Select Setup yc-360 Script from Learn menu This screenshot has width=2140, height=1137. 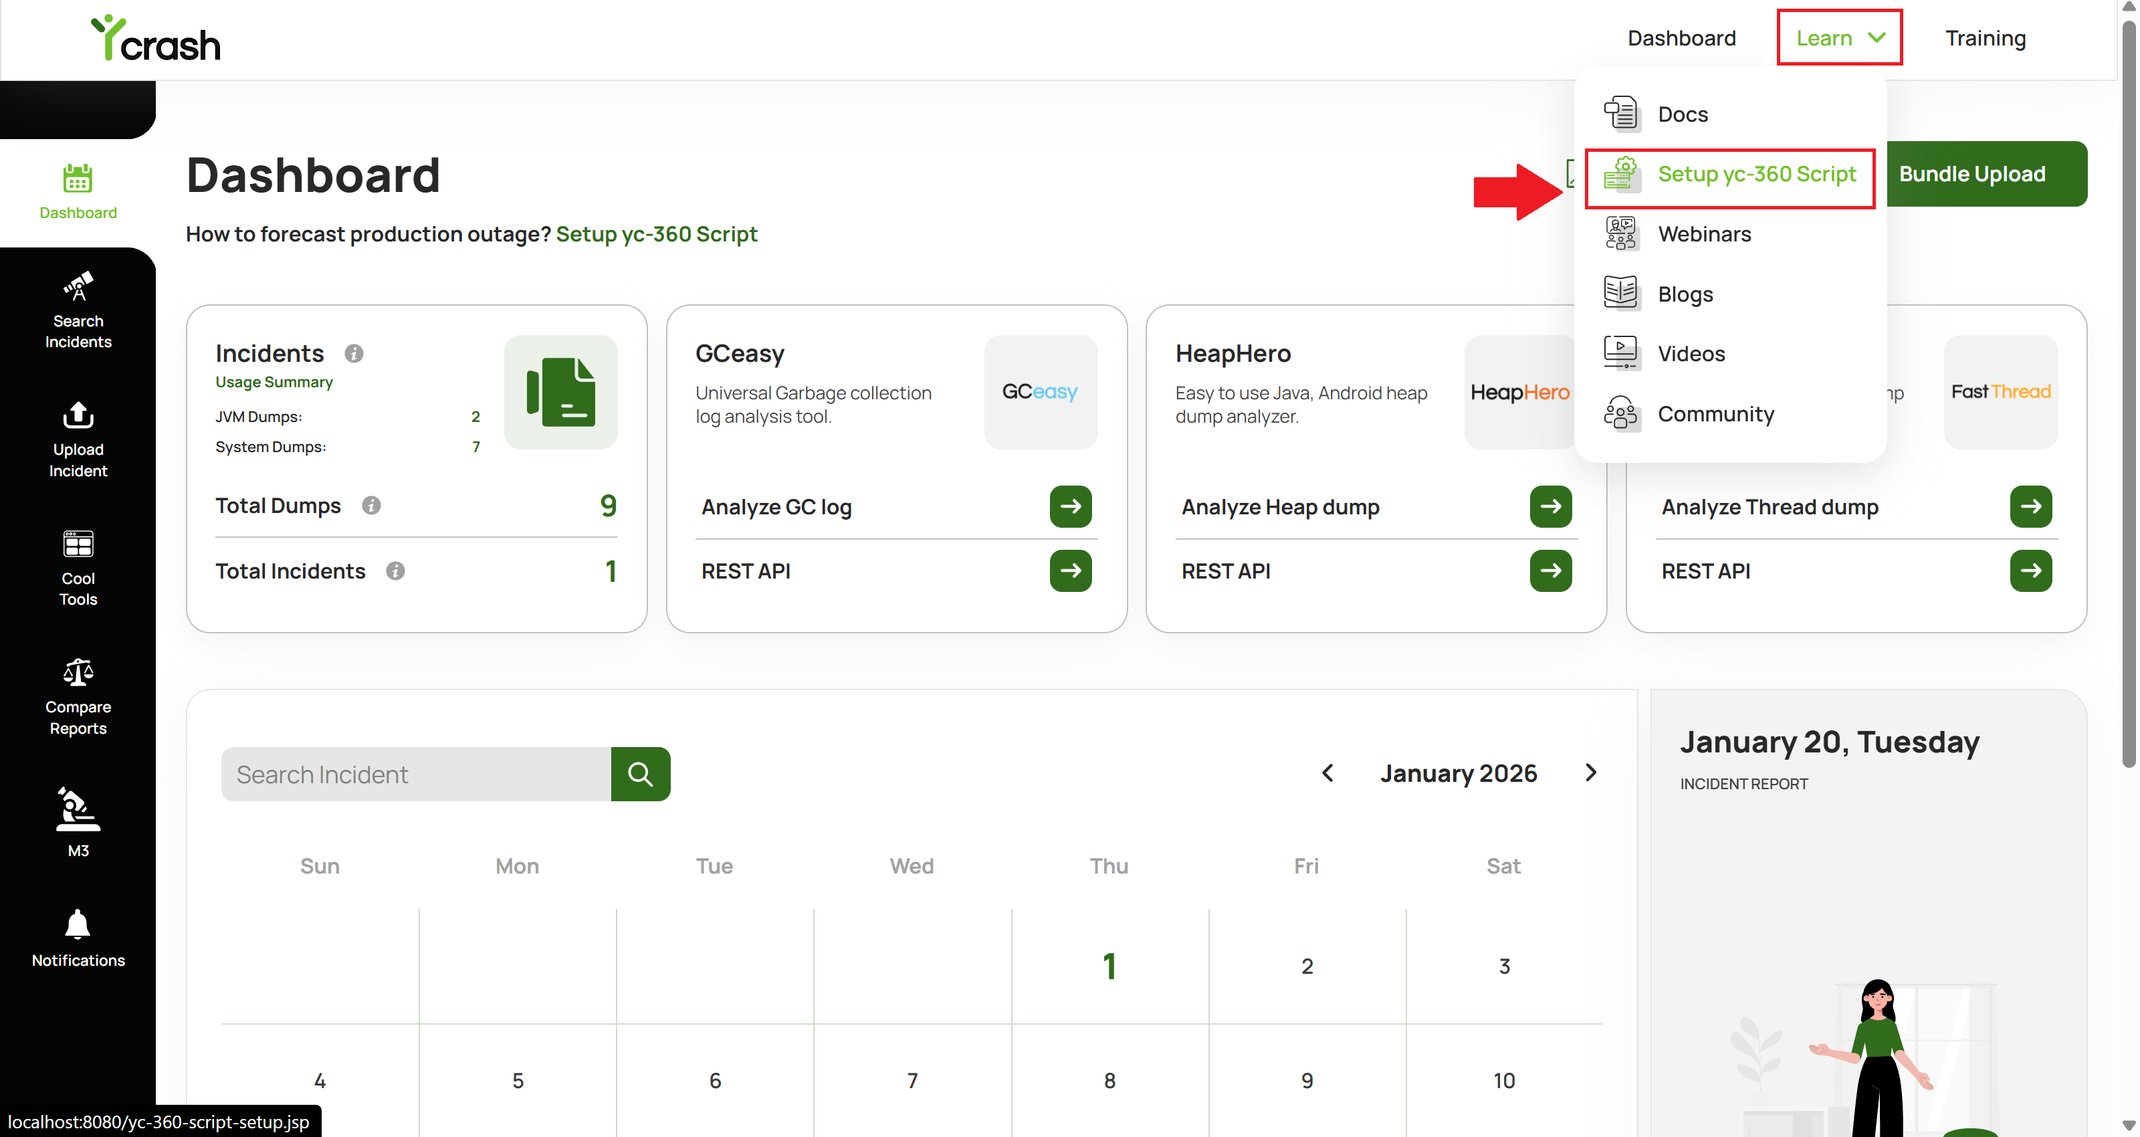[1729, 175]
